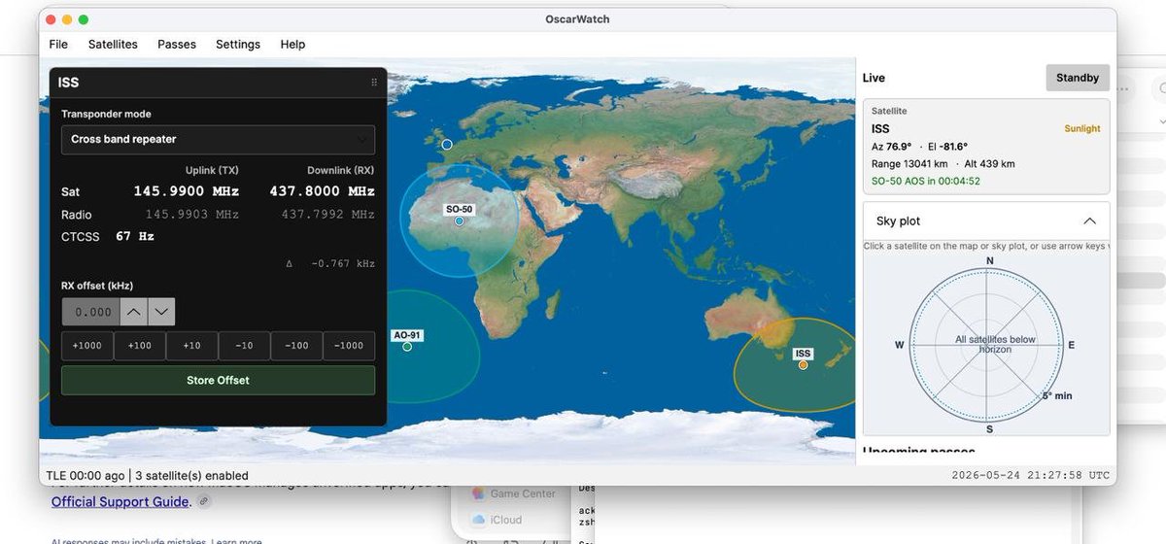Open the Settings menu

point(238,44)
